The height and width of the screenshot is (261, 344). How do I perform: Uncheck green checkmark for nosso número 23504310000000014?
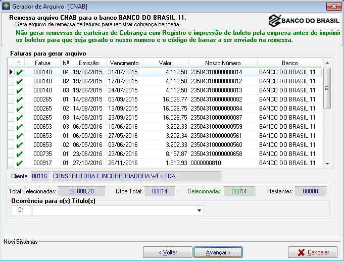pyautogui.click(x=20, y=72)
